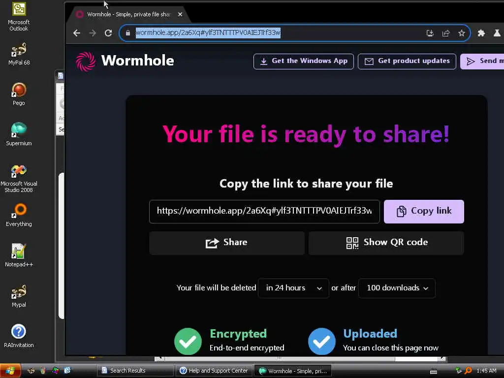Click the orange magnifier tray icon

click(x=469, y=371)
